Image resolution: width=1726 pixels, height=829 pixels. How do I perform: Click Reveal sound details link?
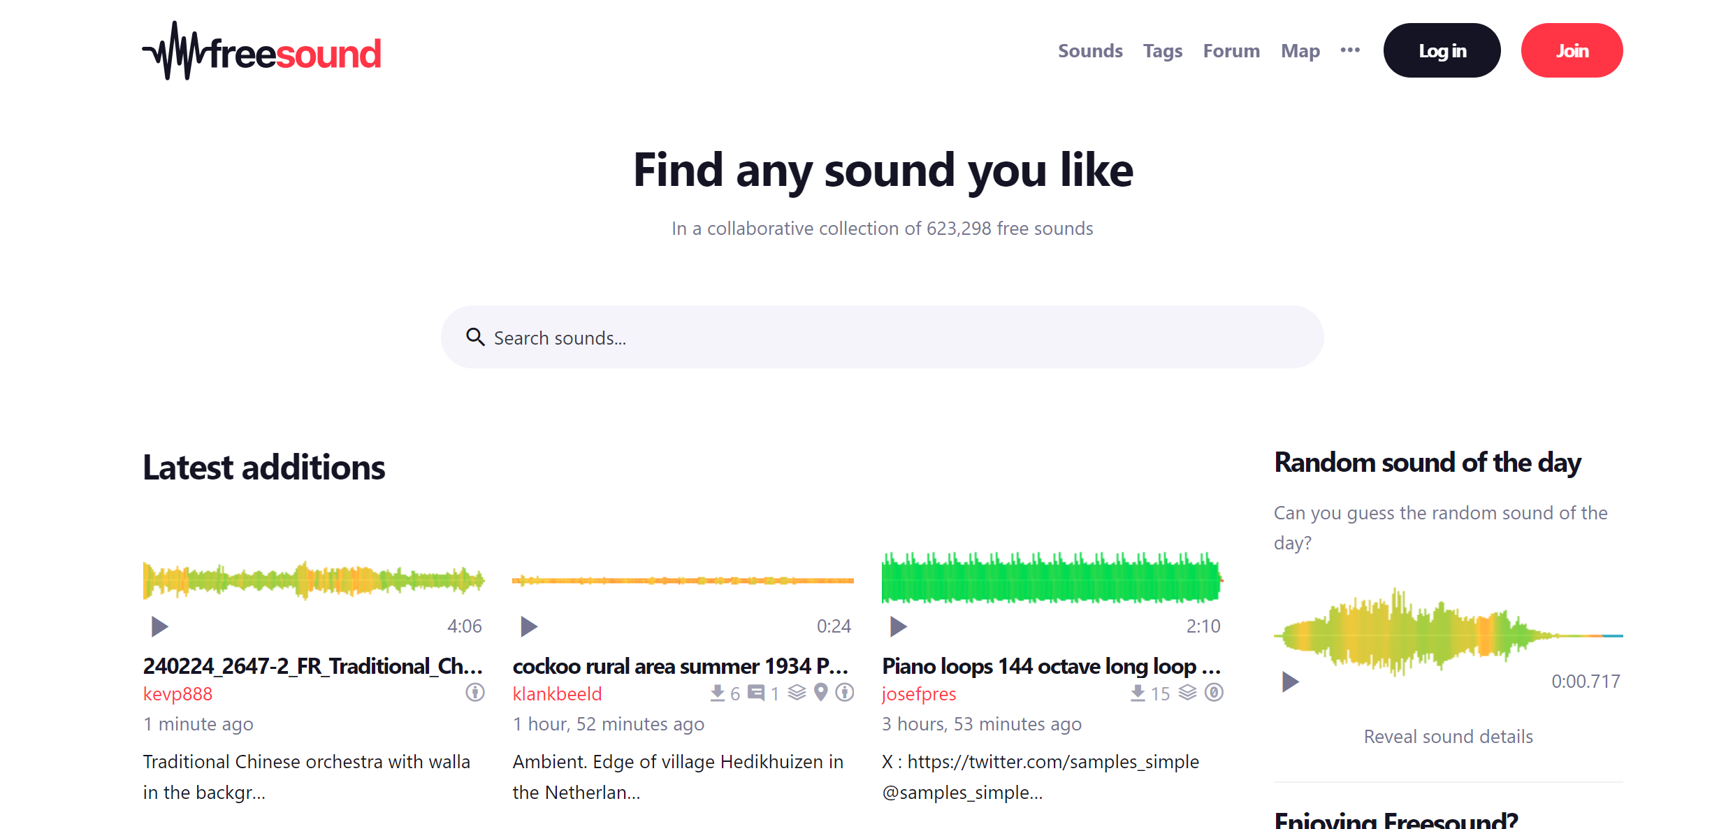(x=1448, y=737)
